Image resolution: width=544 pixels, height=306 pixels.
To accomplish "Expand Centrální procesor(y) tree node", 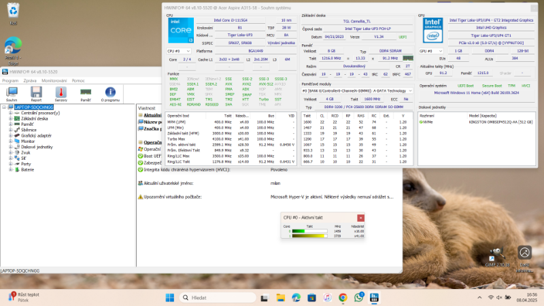I will [x=10, y=113].
